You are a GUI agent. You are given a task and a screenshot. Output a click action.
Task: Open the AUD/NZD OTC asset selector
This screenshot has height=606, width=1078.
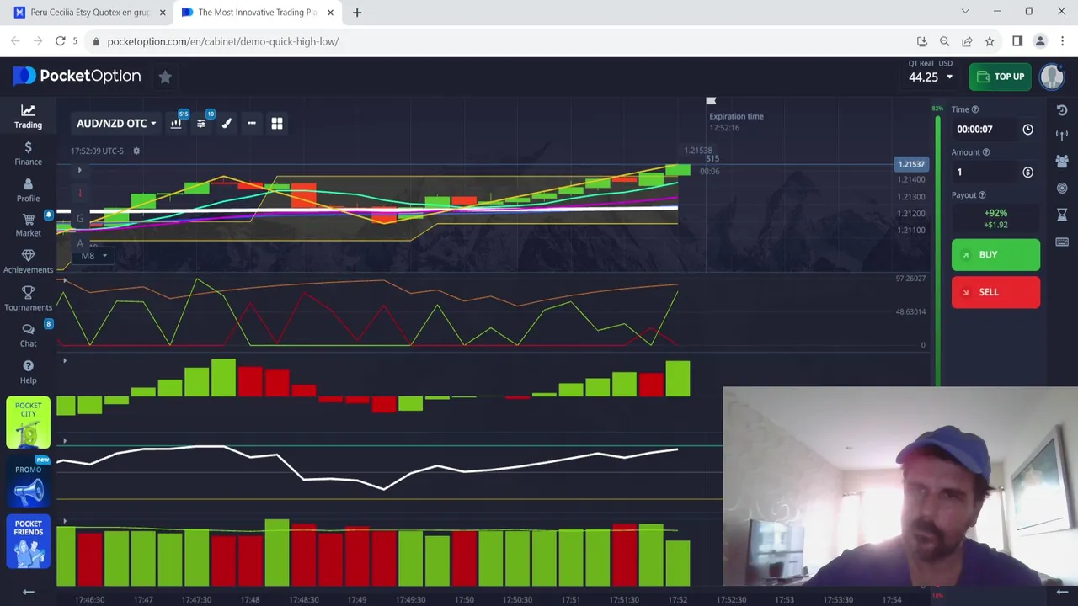(x=116, y=124)
